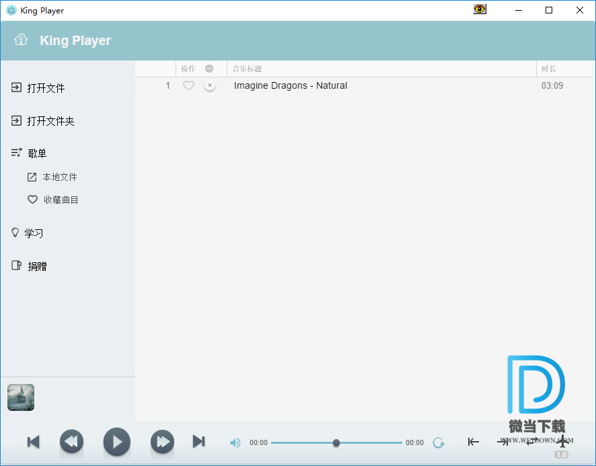Toggle the repeat loop mode icon

[x=532, y=441]
